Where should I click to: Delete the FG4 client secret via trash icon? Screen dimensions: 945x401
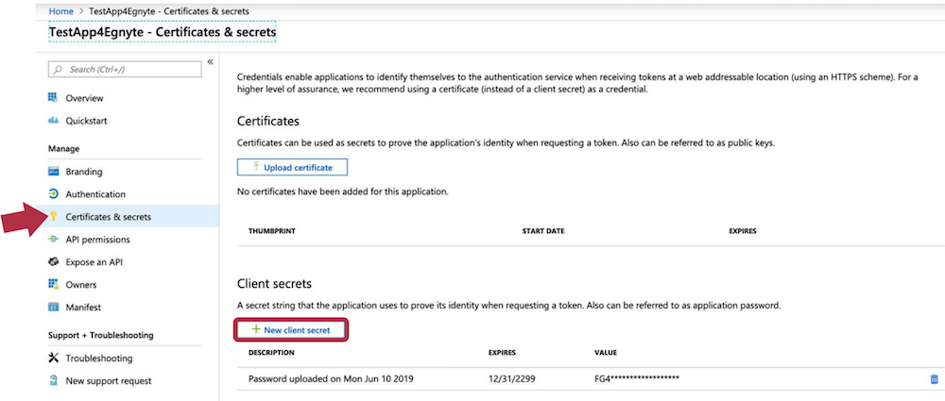coord(935,378)
